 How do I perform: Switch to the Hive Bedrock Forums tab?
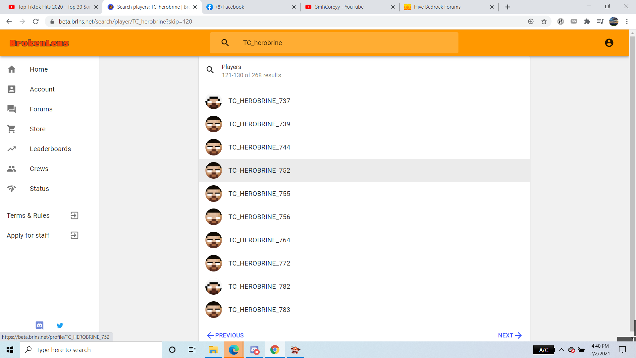(x=449, y=7)
